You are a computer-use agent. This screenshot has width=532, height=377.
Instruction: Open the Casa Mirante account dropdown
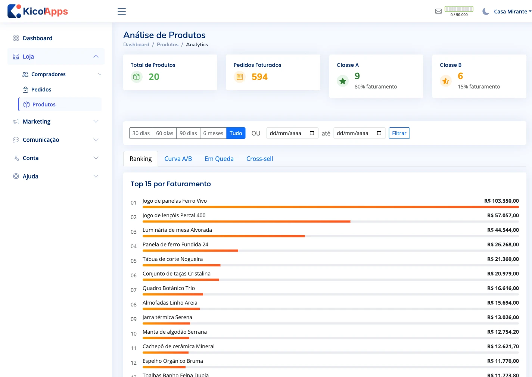(513, 12)
